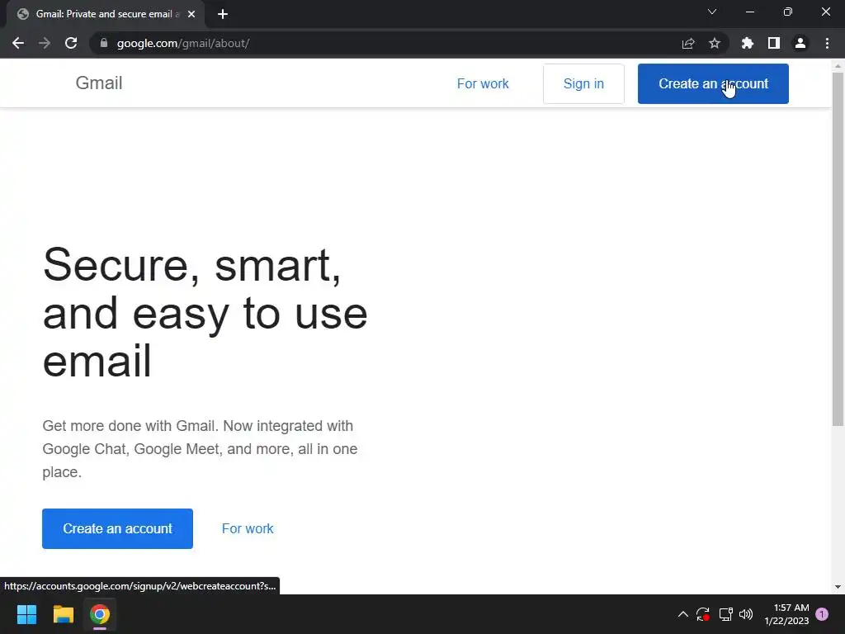Image resolution: width=845 pixels, height=634 pixels.
Task: Open the tab search chevron
Action: click(712, 12)
